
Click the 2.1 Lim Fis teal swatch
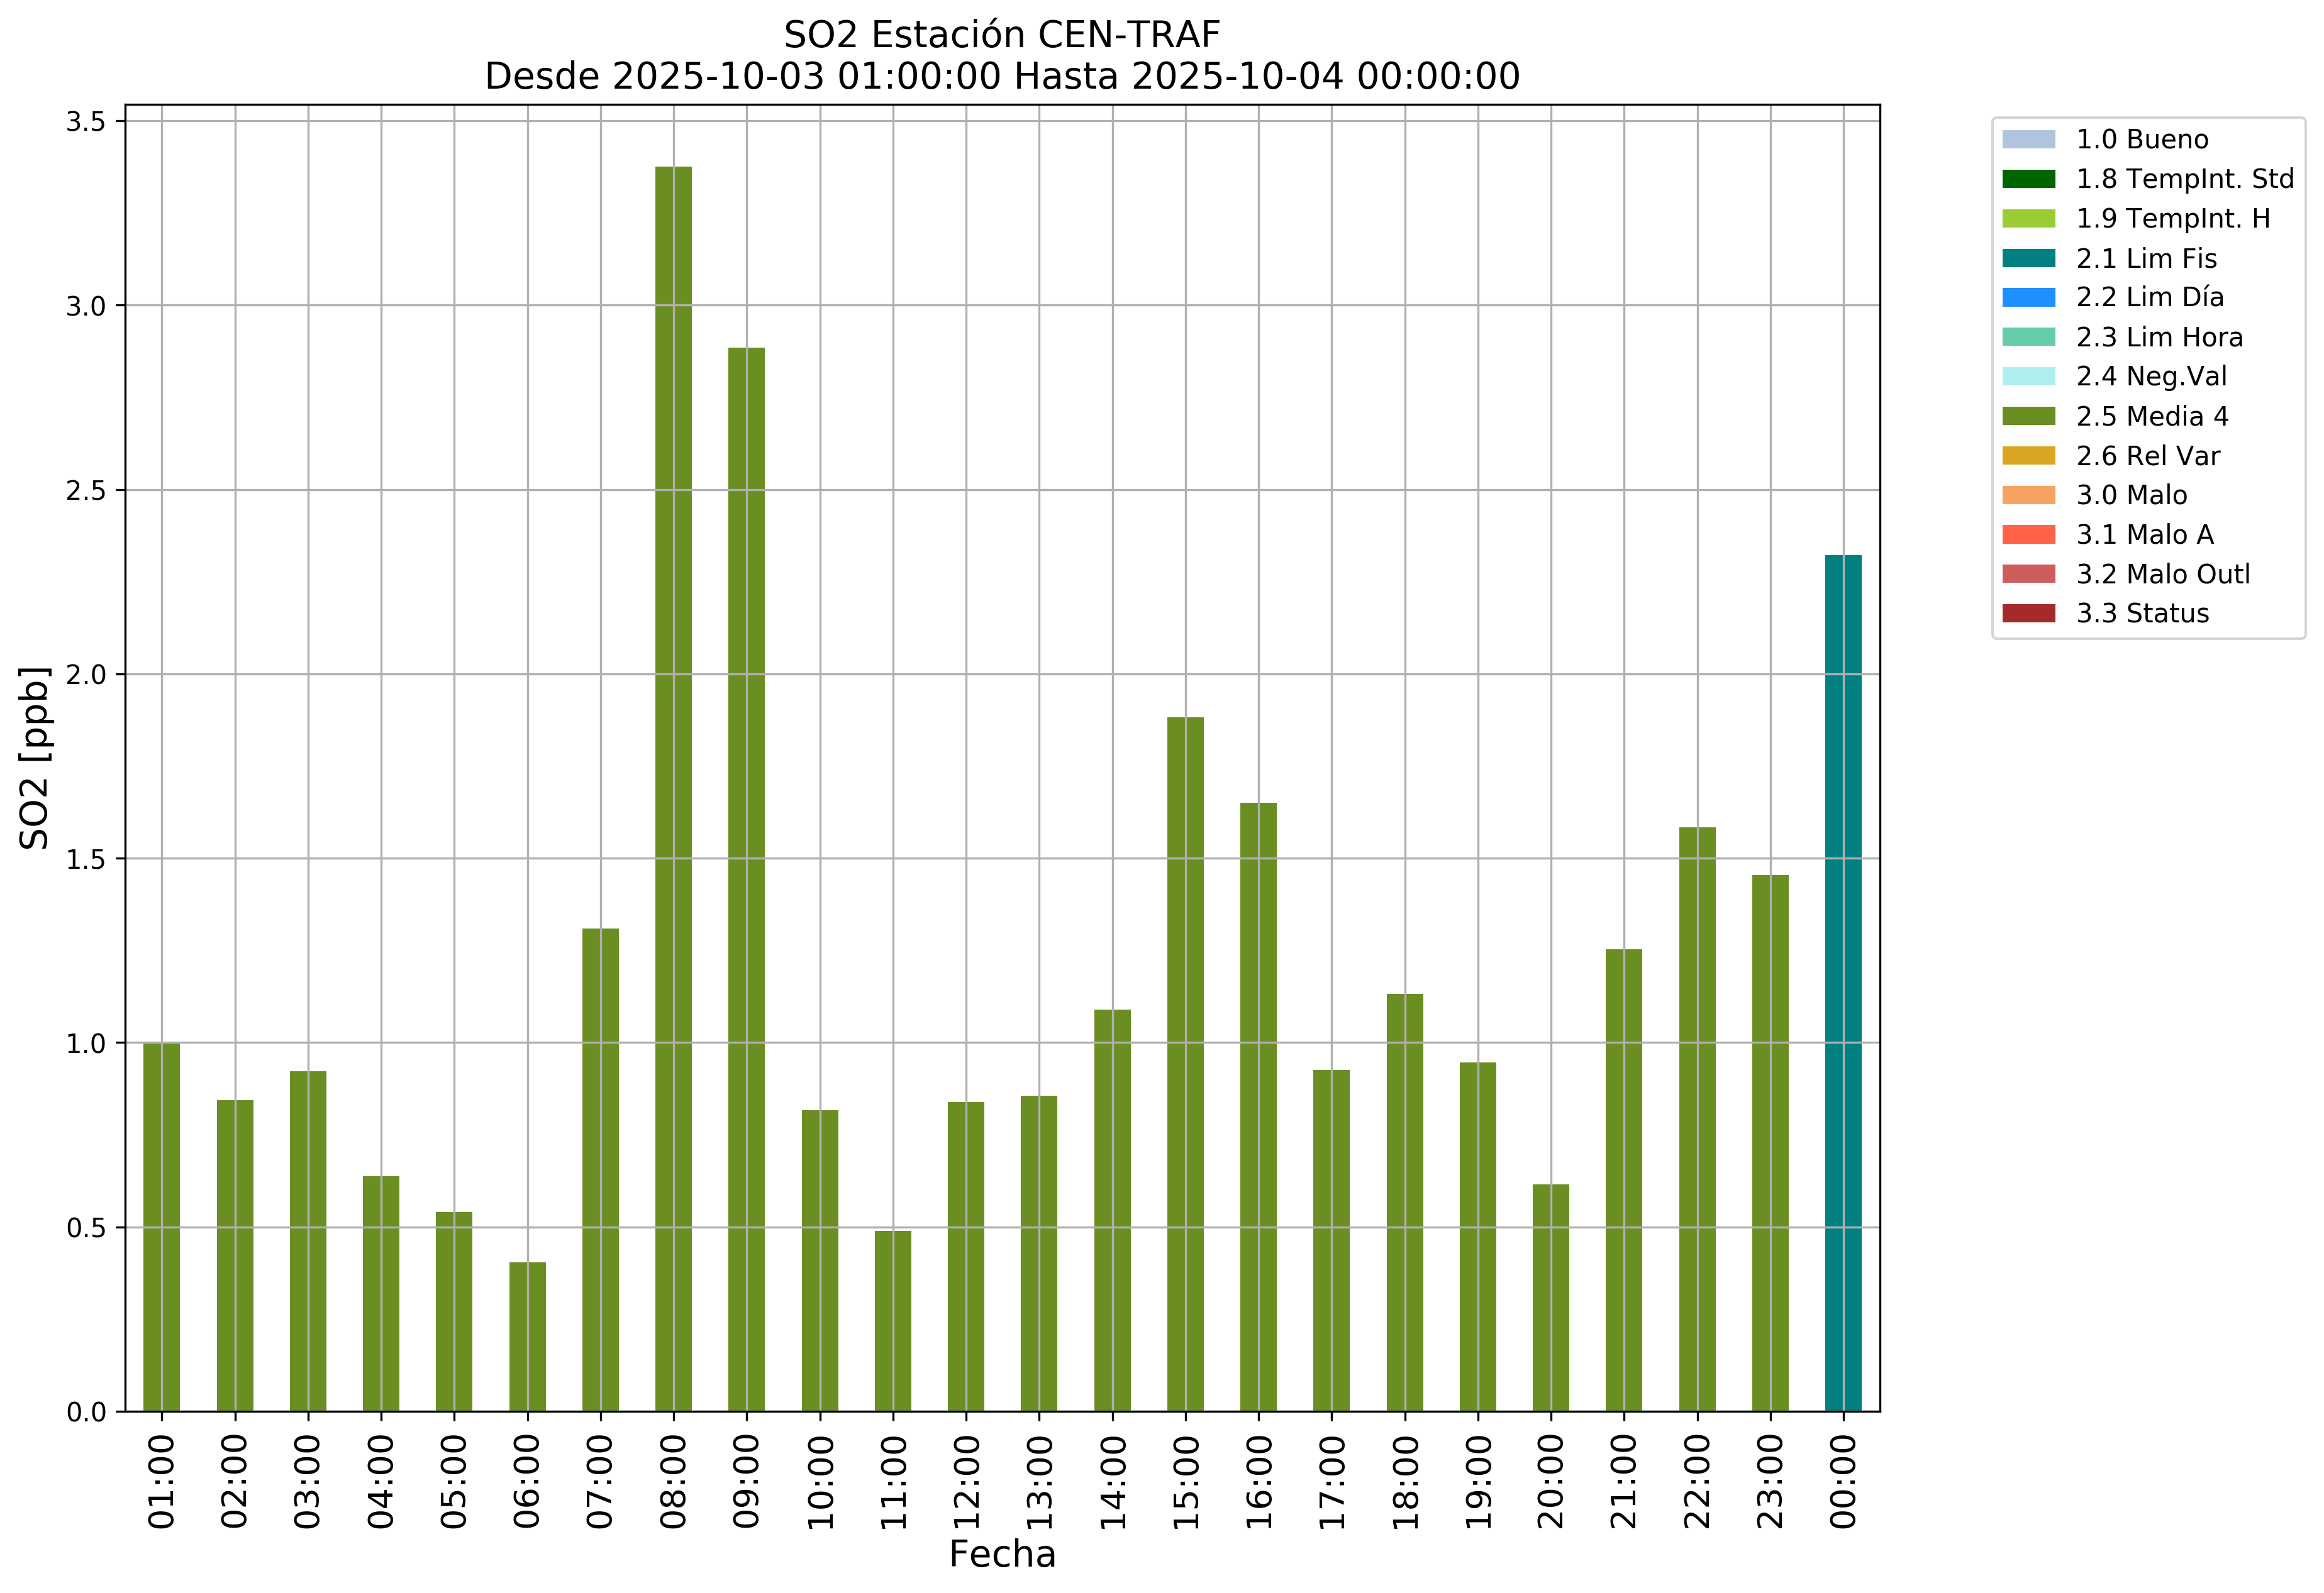(x=2028, y=259)
